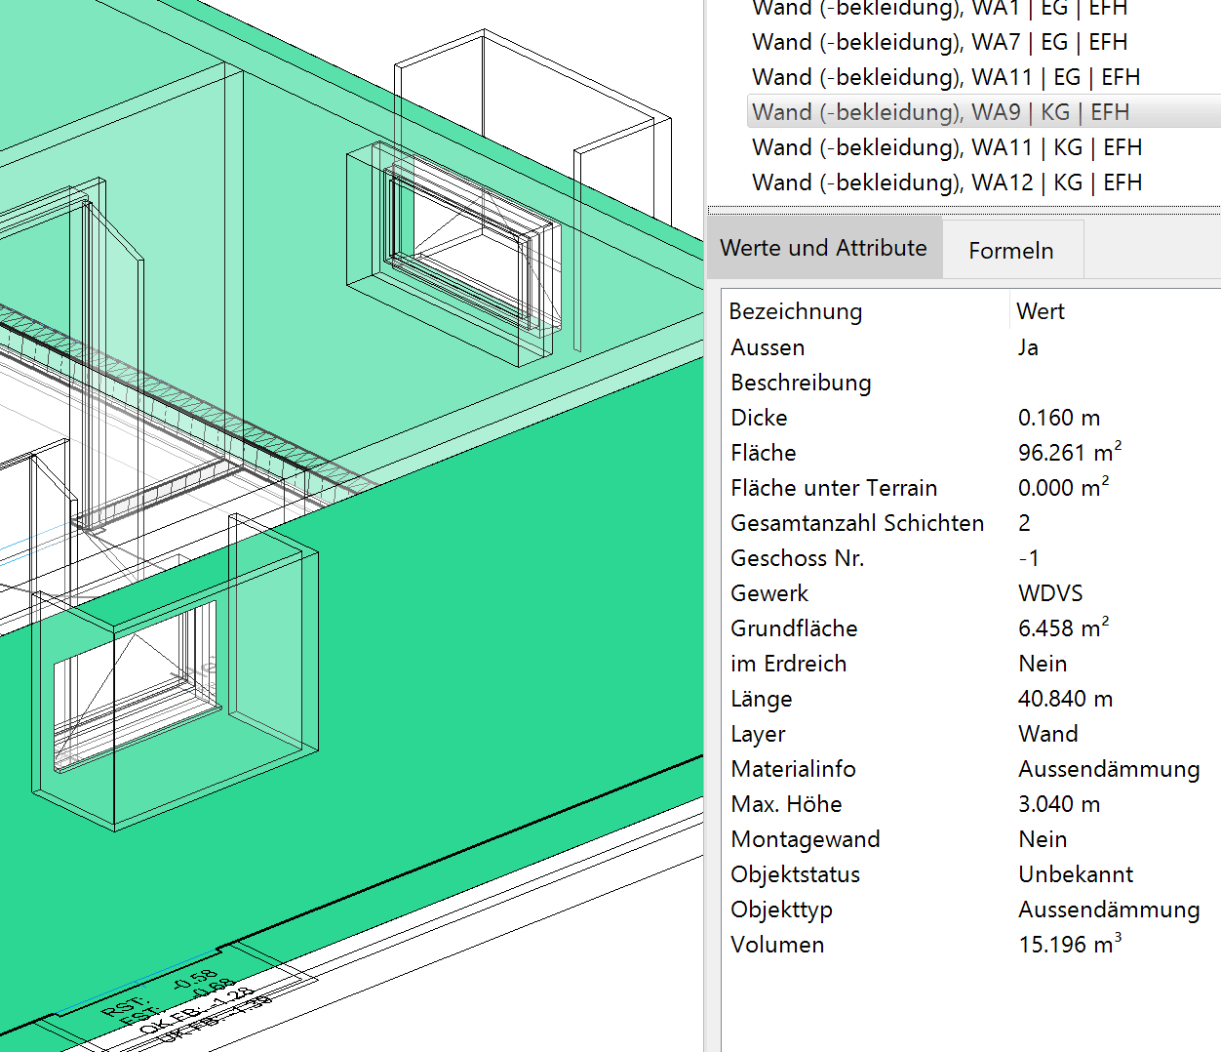Select the Materialinfo attribute label
The image size is (1221, 1052).
tap(793, 769)
